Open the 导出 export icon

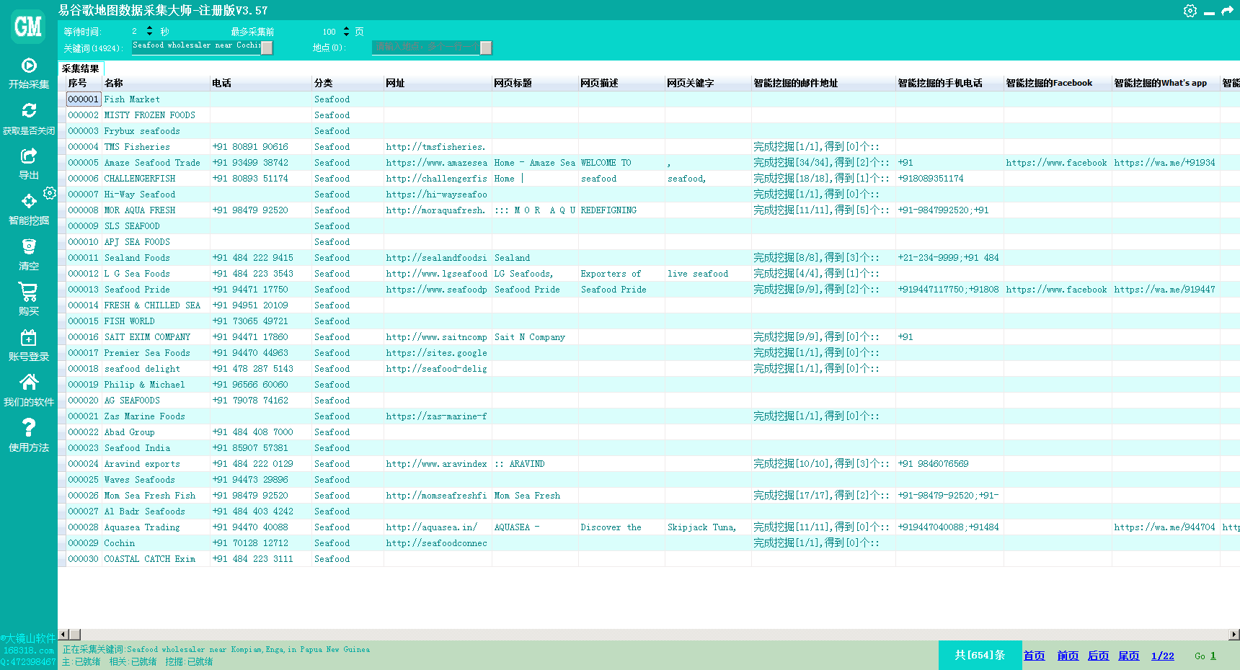(x=29, y=156)
